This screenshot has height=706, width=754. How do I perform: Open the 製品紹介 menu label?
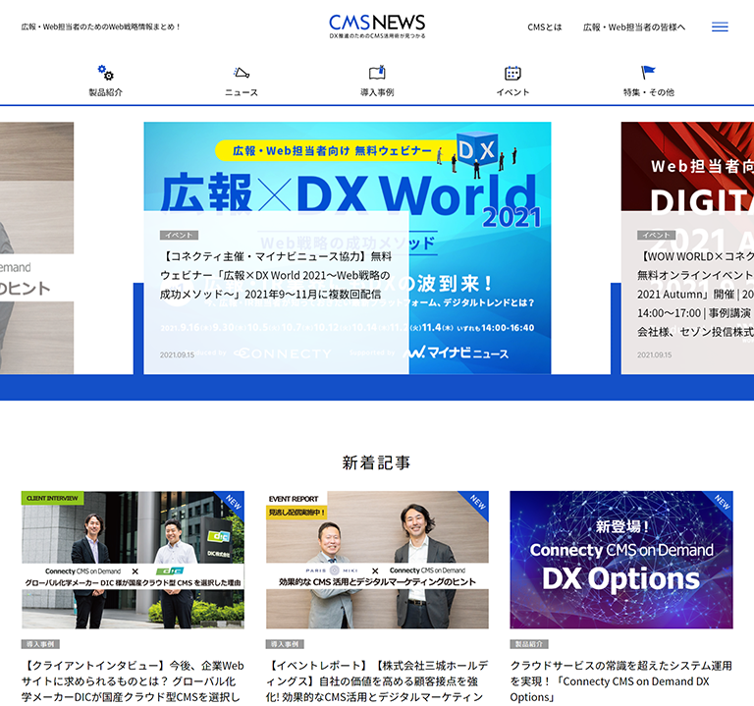[x=105, y=92]
